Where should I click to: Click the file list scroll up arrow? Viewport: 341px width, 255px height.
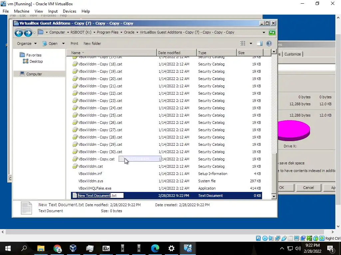274,51
